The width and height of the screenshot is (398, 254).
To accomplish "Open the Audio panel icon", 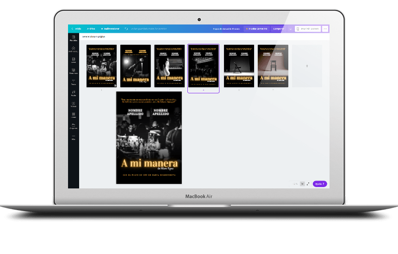I will [74, 93].
